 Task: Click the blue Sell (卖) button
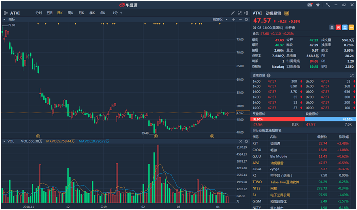point(346,27)
